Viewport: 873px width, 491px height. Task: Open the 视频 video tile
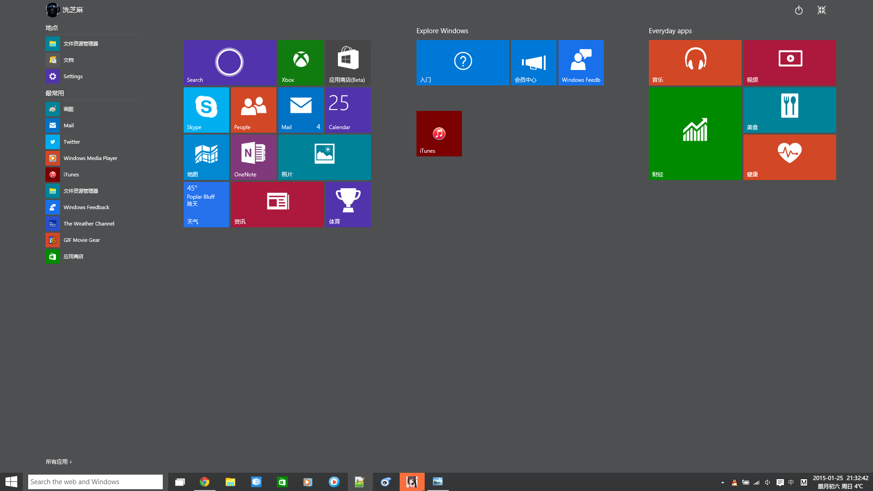coord(789,63)
